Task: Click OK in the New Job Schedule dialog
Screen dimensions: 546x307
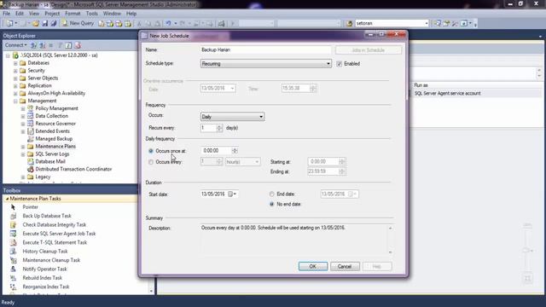Action: pos(313,266)
